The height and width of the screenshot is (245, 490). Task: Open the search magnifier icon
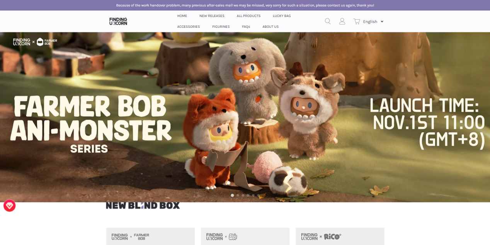[328, 21]
